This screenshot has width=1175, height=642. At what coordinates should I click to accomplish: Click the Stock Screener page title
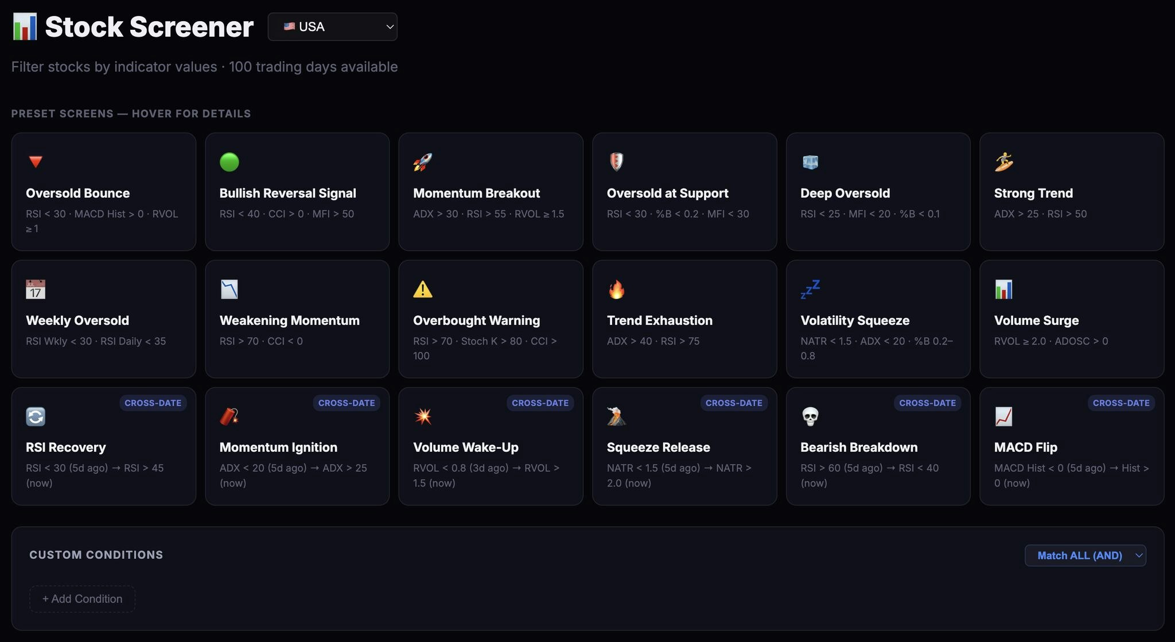[x=149, y=27]
